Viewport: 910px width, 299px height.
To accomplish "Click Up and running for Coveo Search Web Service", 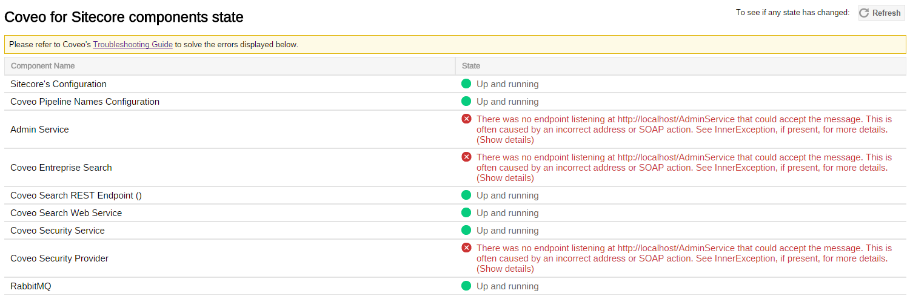I will (x=507, y=213).
